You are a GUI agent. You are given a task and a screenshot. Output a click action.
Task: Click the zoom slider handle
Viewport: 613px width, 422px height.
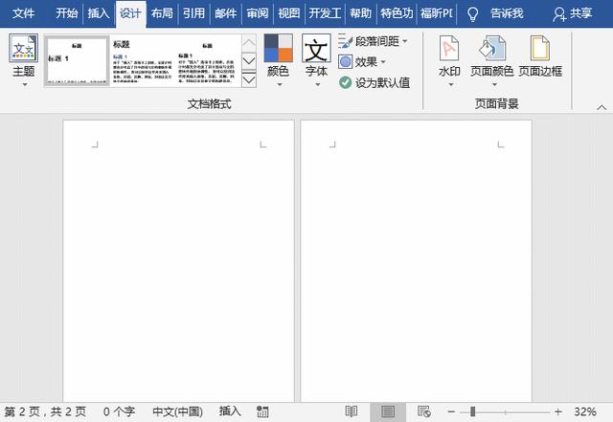pyautogui.click(x=472, y=411)
